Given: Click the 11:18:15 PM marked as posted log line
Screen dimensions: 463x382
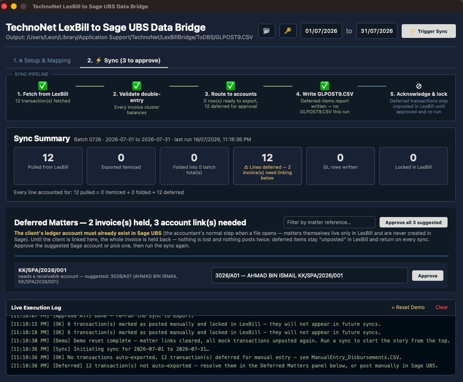Looking at the screenshot, I should point(196,324).
